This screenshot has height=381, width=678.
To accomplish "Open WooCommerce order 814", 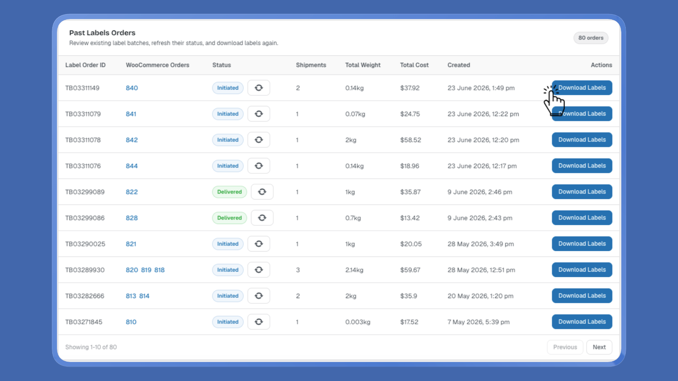I will [144, 296].
